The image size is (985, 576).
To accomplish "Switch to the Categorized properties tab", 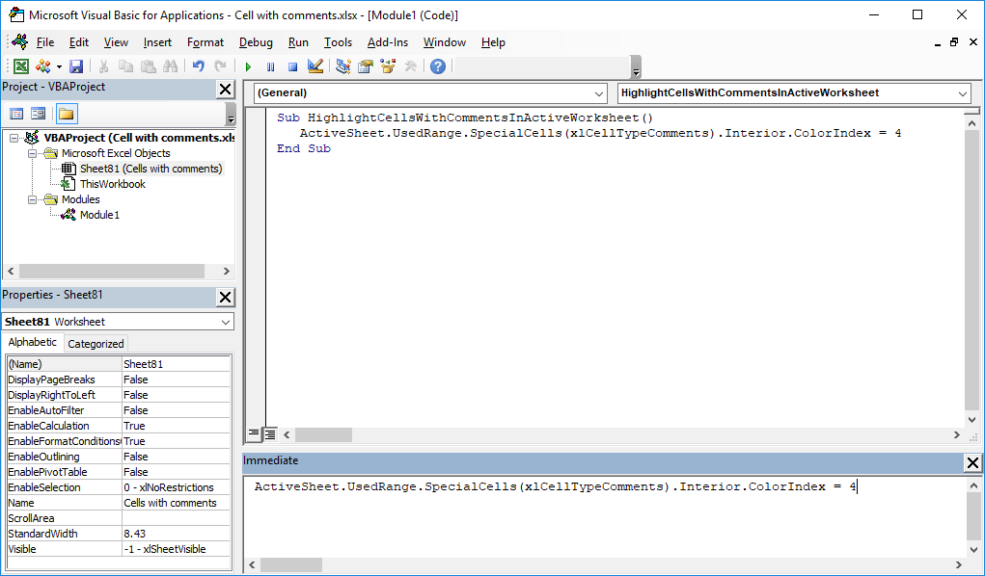I will point(96,343).
